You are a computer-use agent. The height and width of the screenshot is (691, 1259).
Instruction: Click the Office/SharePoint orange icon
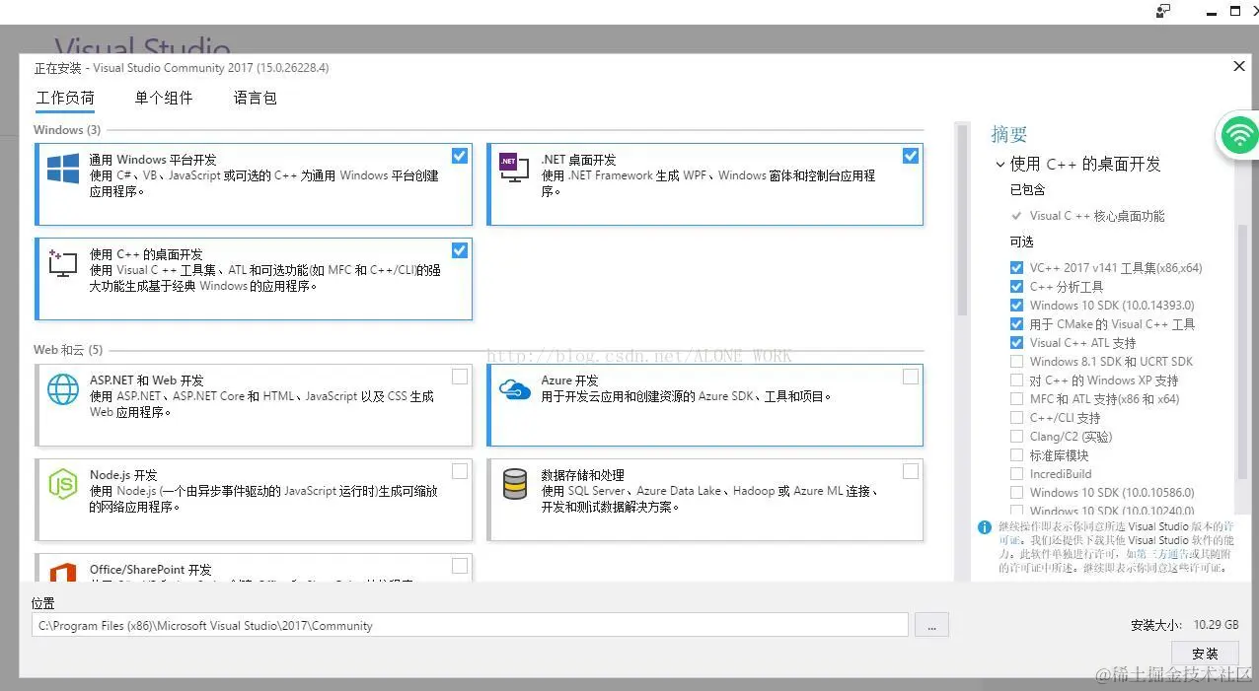(63, 573)
